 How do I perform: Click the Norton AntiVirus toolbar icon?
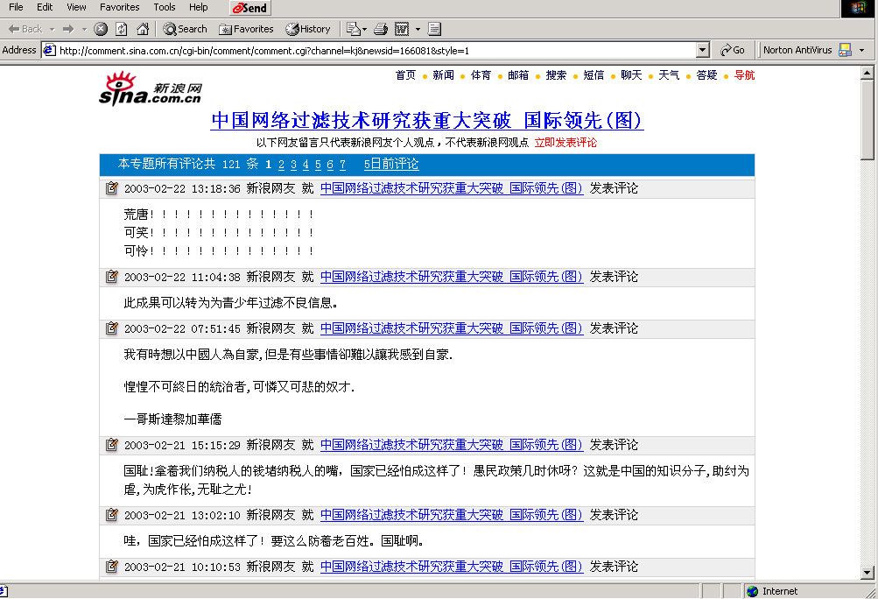pos(845,50)
